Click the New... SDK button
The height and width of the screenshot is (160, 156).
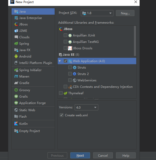click(125, 13)
